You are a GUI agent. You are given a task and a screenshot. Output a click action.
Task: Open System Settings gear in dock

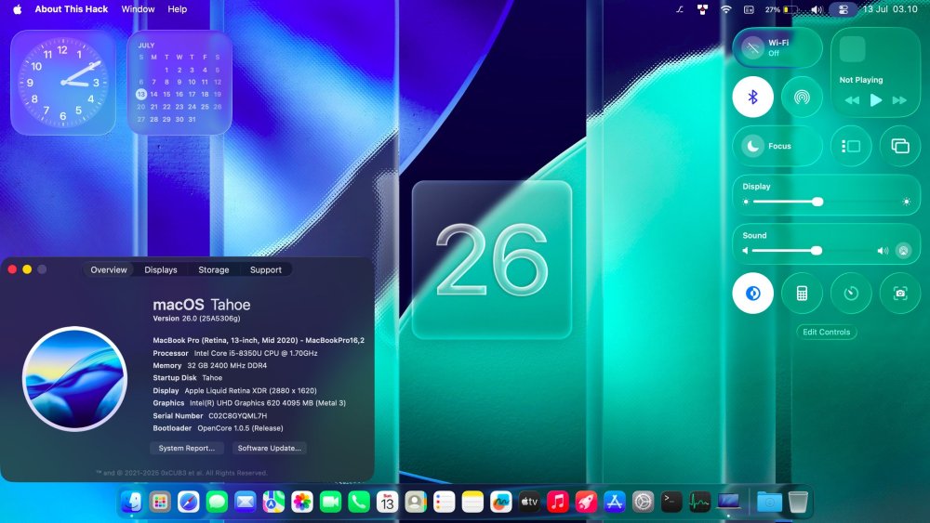643,503
